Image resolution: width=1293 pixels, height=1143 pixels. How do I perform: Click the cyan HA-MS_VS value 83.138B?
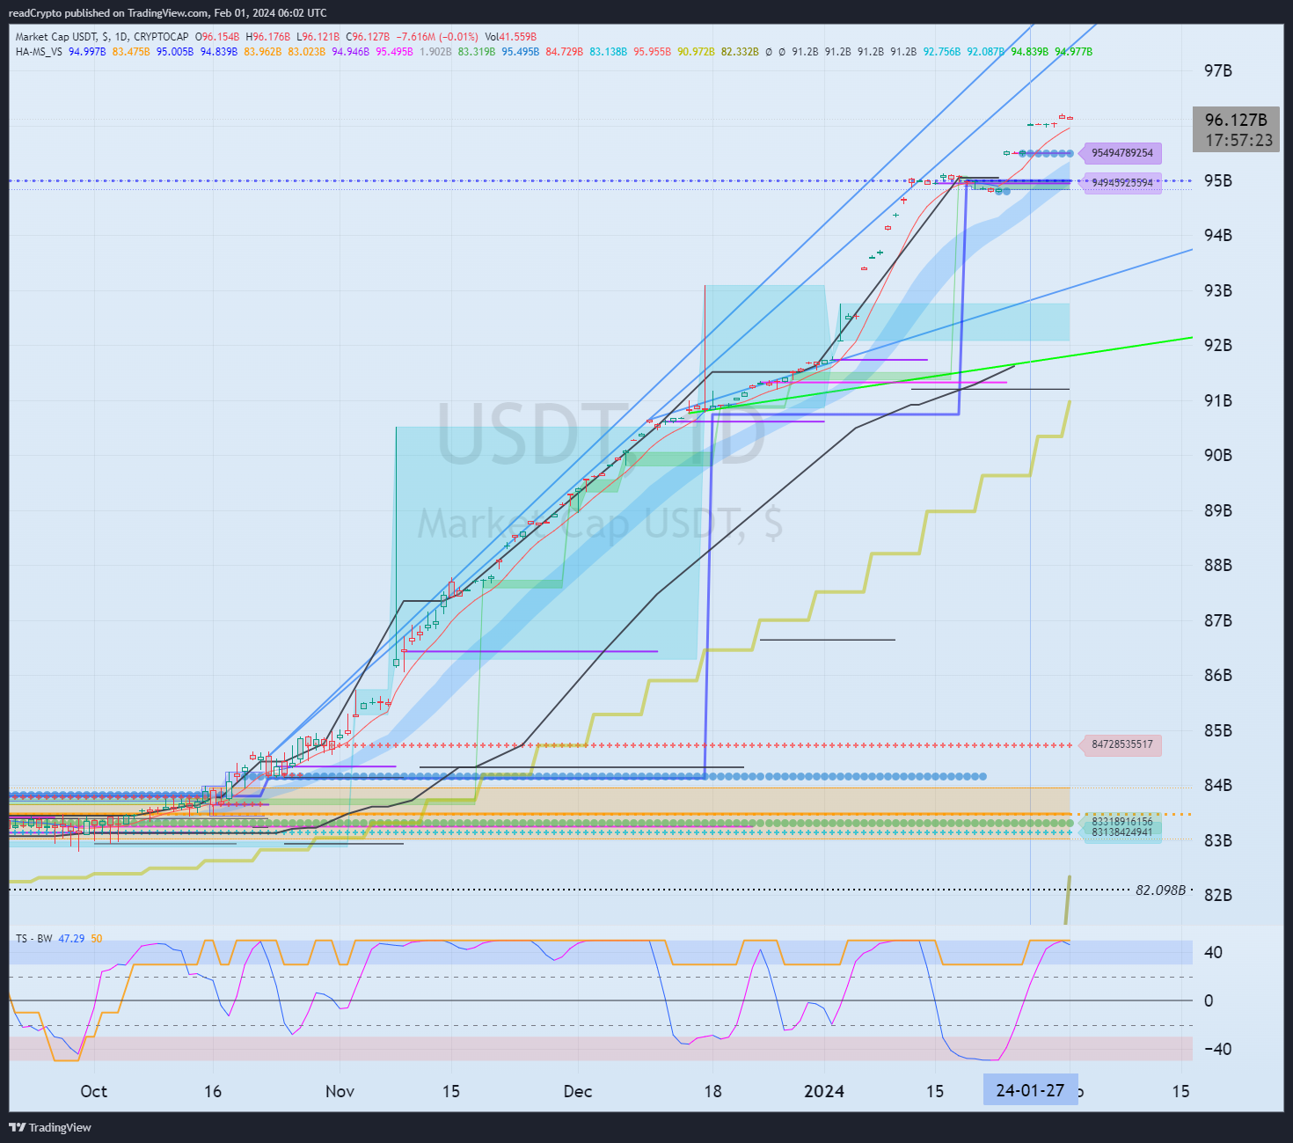click(x=609, y=52)
